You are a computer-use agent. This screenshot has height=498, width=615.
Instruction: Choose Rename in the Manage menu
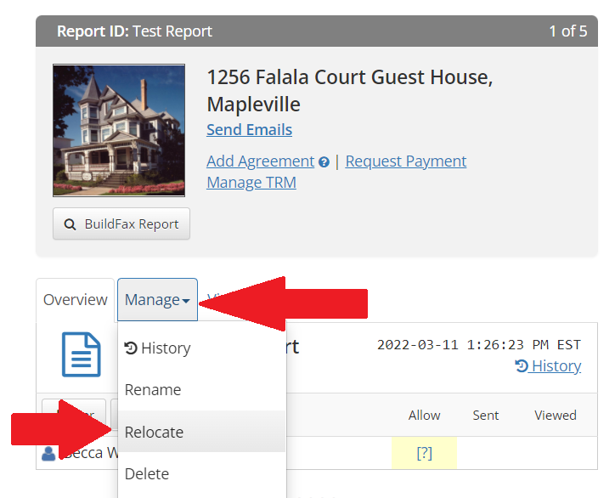click(x=153, y=390)
